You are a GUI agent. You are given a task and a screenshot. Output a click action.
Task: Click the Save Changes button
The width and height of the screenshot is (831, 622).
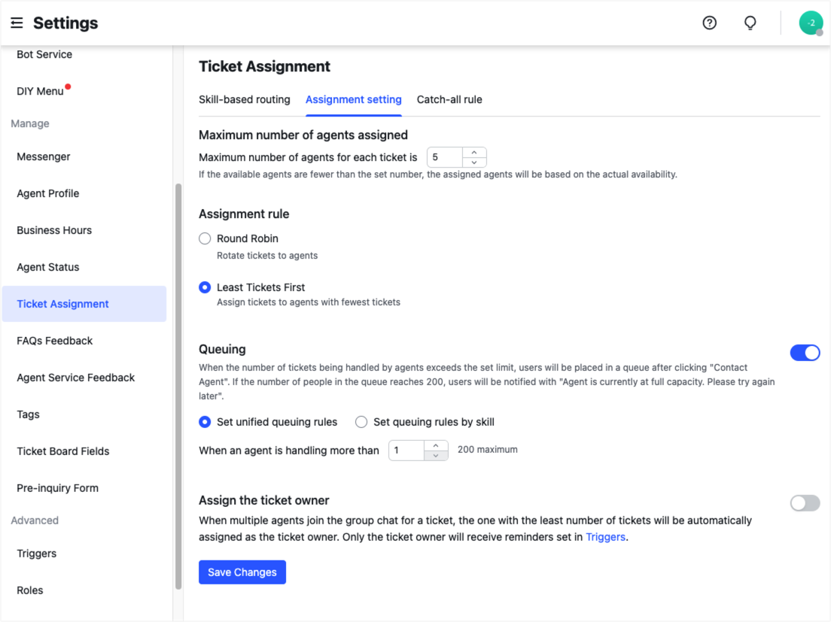click(x=242, y=572)
